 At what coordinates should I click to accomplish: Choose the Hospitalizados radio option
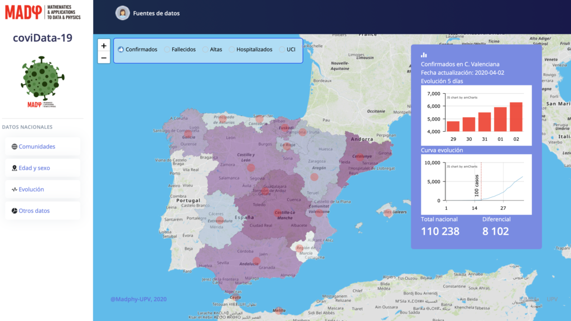[x=232, y=50]
